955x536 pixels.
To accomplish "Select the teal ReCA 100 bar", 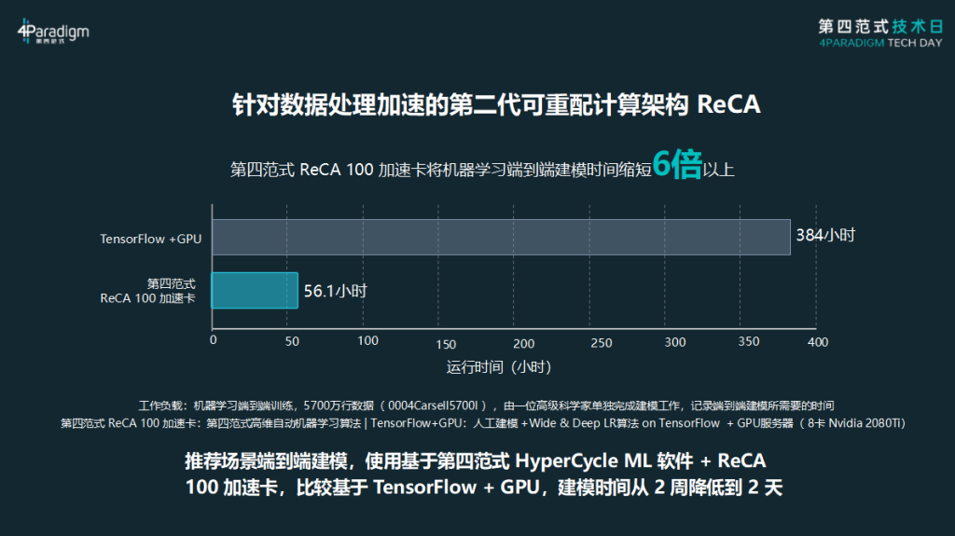I will 255,291.
